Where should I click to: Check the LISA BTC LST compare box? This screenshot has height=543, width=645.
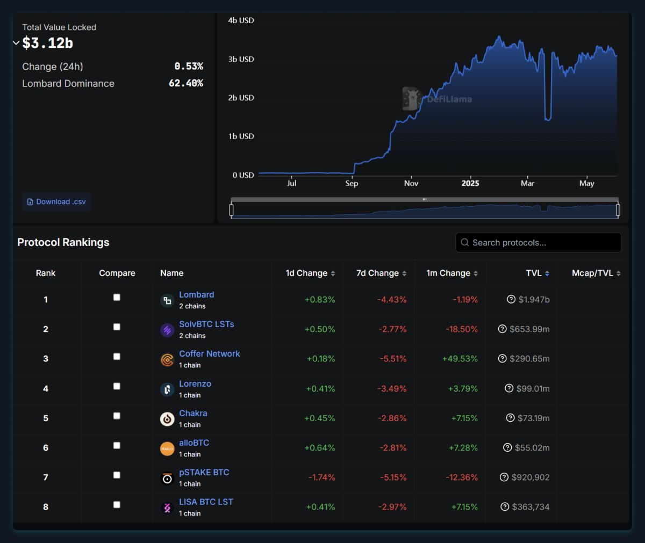[x=117, y=504]
